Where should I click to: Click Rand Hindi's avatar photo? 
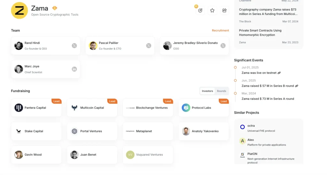coord(19,46)
